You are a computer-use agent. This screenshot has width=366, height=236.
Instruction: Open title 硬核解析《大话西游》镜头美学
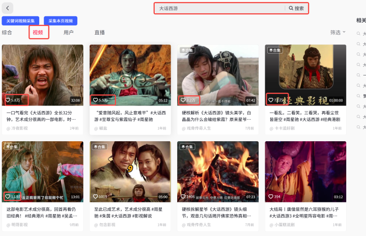pyautogui.click(x=217, y=116)
